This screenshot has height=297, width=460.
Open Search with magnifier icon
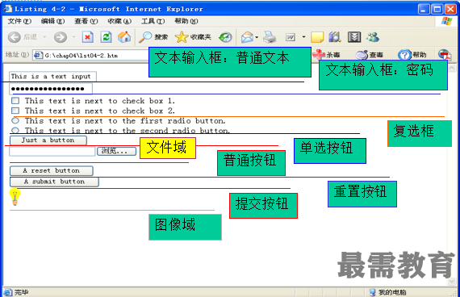[145, 37]
